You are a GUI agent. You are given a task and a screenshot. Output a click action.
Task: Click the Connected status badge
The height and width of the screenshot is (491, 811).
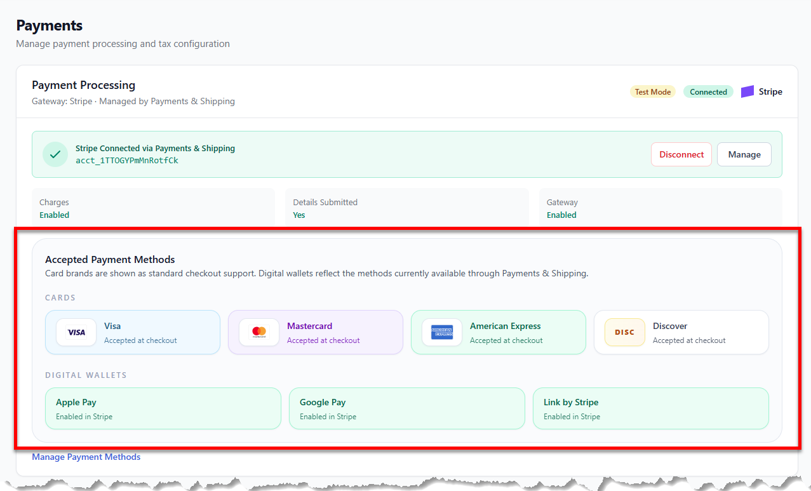(708, 91)
